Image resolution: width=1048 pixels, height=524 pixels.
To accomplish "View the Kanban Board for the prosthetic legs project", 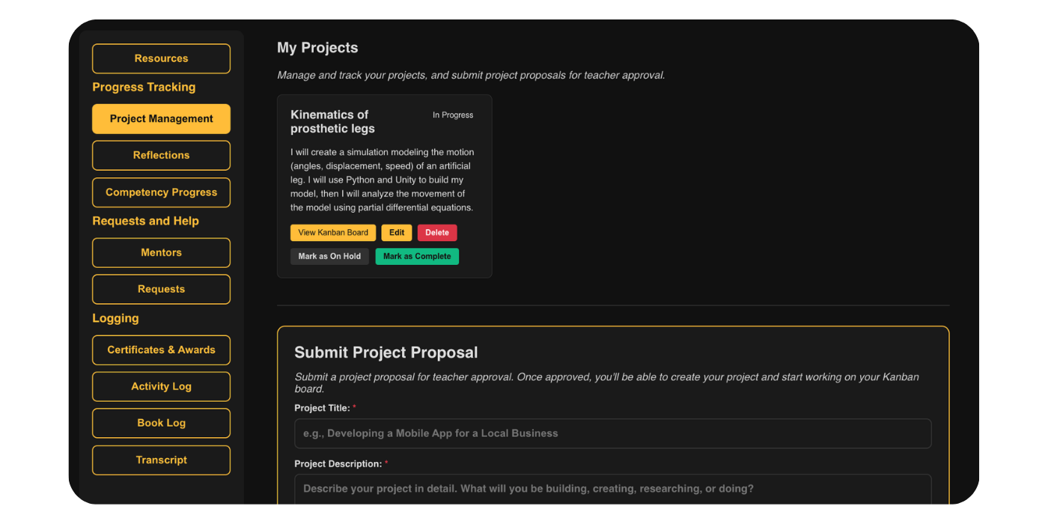I will click(x=332, y=232).
